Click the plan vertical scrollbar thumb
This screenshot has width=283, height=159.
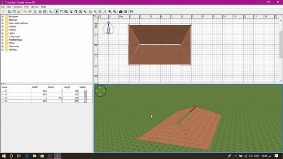coord(281,44)
